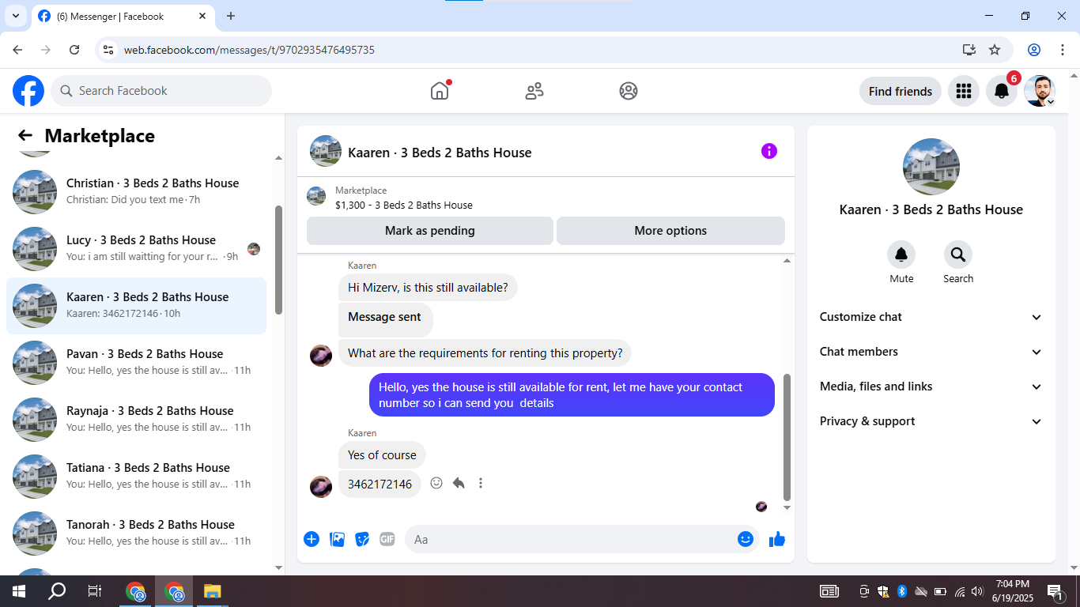Search within the conversation

[958, 254]
